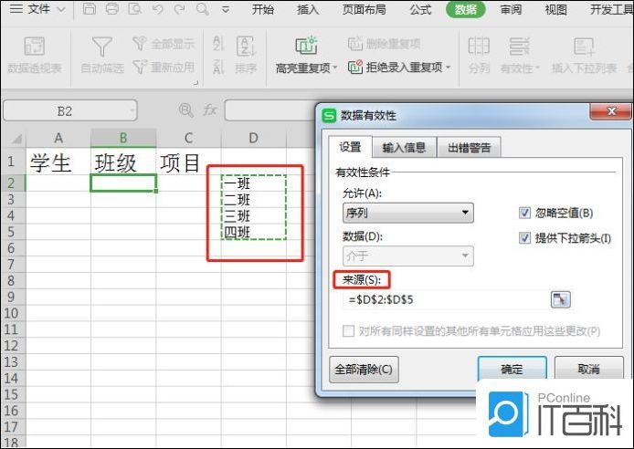The image size is (634, 449).
Task: Switch to the 公式 tab
Action: (x=420, y=9)
